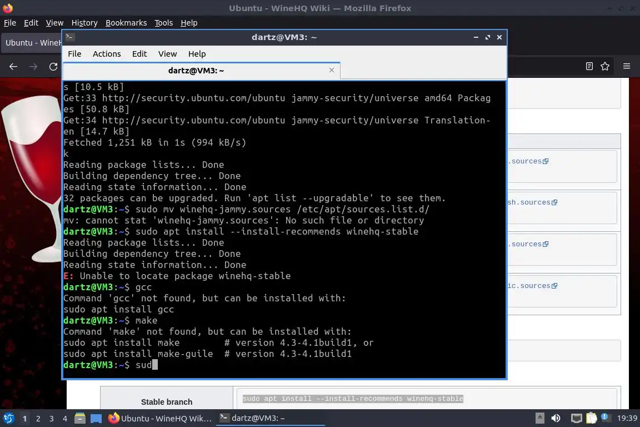The width and height of the screenshot is (640, 427).
Task: Switch to workspace 3
Action: (52, 419)
